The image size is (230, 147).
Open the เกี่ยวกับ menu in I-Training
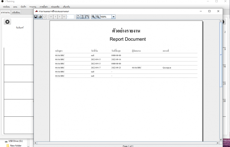[66, 7]
